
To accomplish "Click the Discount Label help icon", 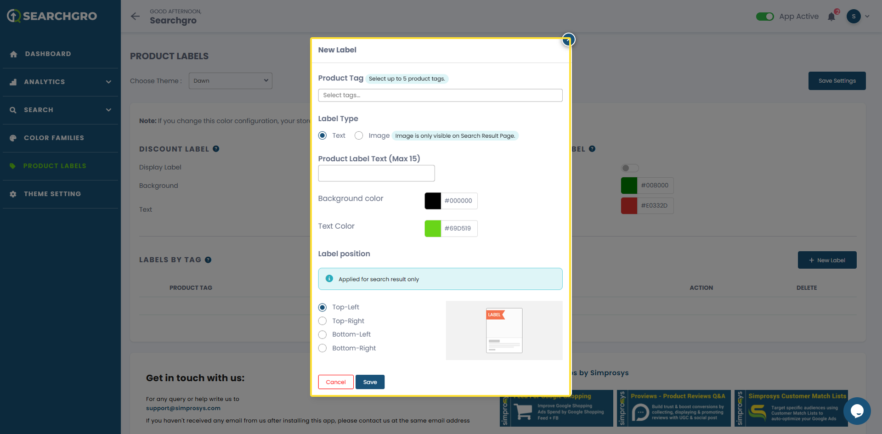I will 216,149.
